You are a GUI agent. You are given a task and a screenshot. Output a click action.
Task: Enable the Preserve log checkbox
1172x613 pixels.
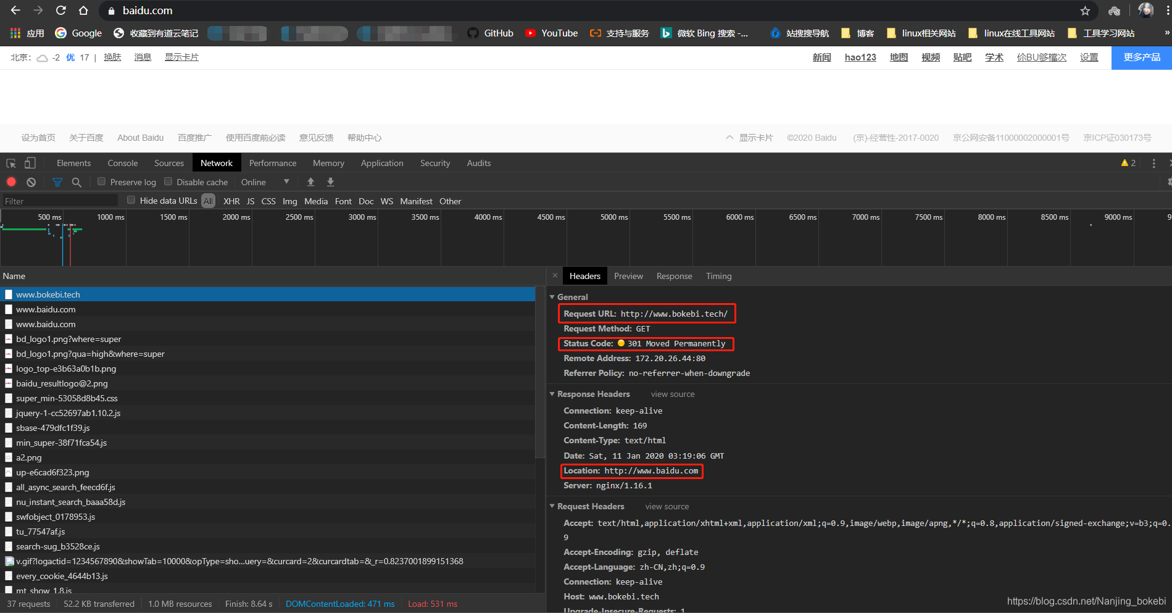coord(101,181)
